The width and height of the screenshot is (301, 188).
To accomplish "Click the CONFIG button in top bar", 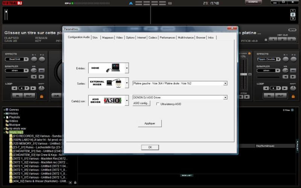I will 253,2.
